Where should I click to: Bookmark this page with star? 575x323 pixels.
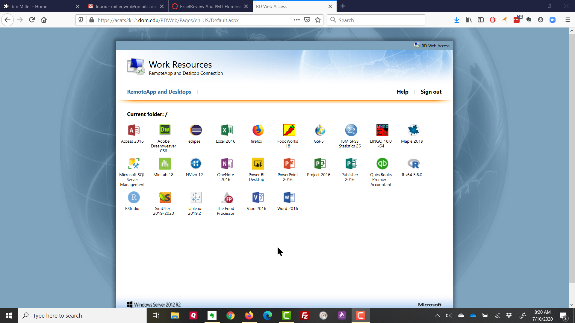click(318, 20)
